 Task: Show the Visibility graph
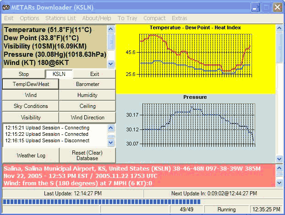coord(31,118)
